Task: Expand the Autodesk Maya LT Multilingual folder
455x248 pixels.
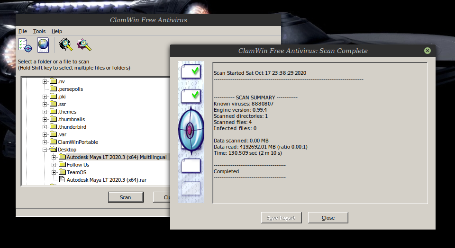Action: [54, 157]
